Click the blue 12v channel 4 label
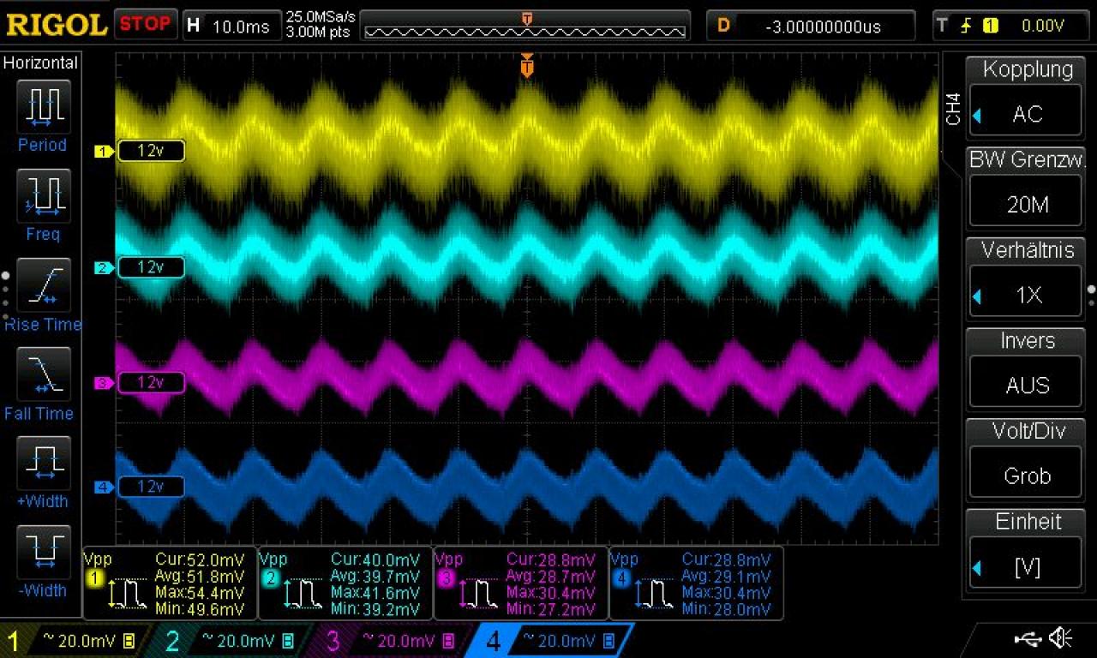Viewport: 1097px width, 658px height. (x=151, y=487)
